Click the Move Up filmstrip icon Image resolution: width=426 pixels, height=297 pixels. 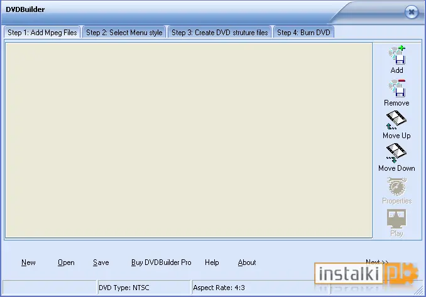[x=396, y=120]
